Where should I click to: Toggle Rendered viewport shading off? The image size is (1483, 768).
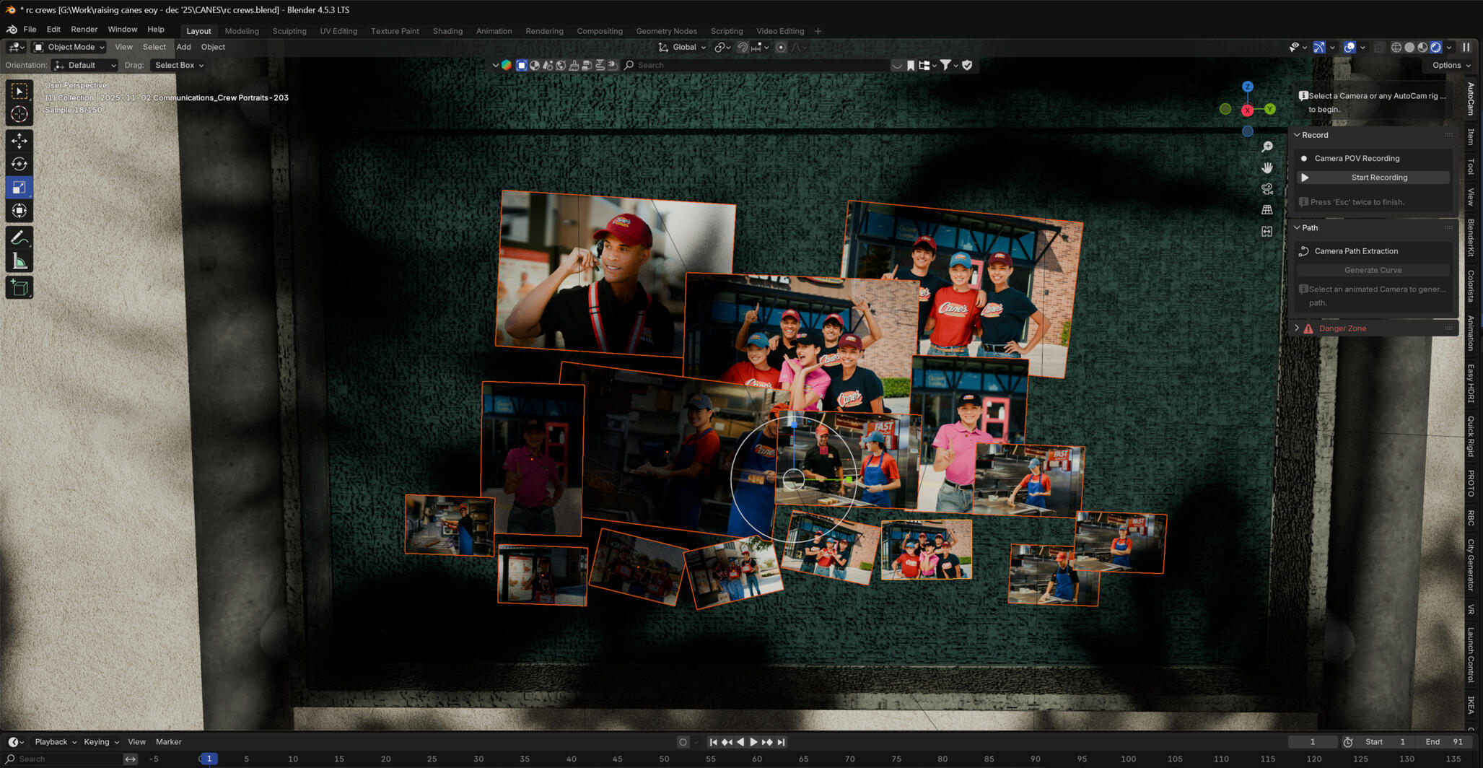pyautogui.click(x=1435, y=47)
